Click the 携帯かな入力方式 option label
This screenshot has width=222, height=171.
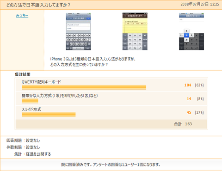pyautogui.click(x=60, y=96)
